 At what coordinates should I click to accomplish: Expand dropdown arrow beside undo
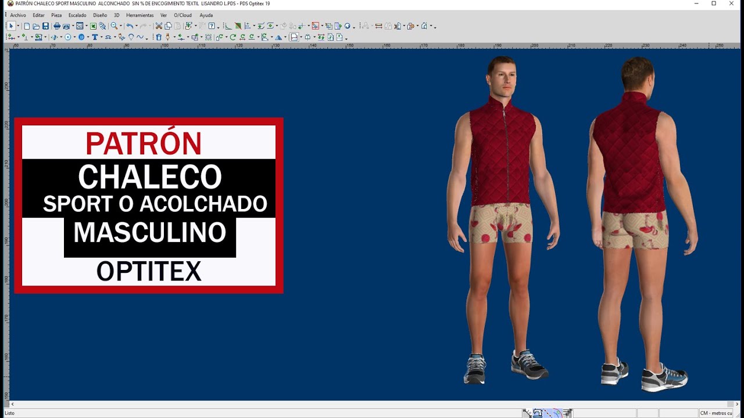pos(137,26)
